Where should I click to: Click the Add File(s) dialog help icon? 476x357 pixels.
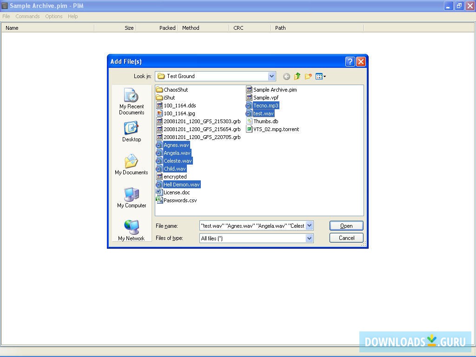tap(350, 61)
